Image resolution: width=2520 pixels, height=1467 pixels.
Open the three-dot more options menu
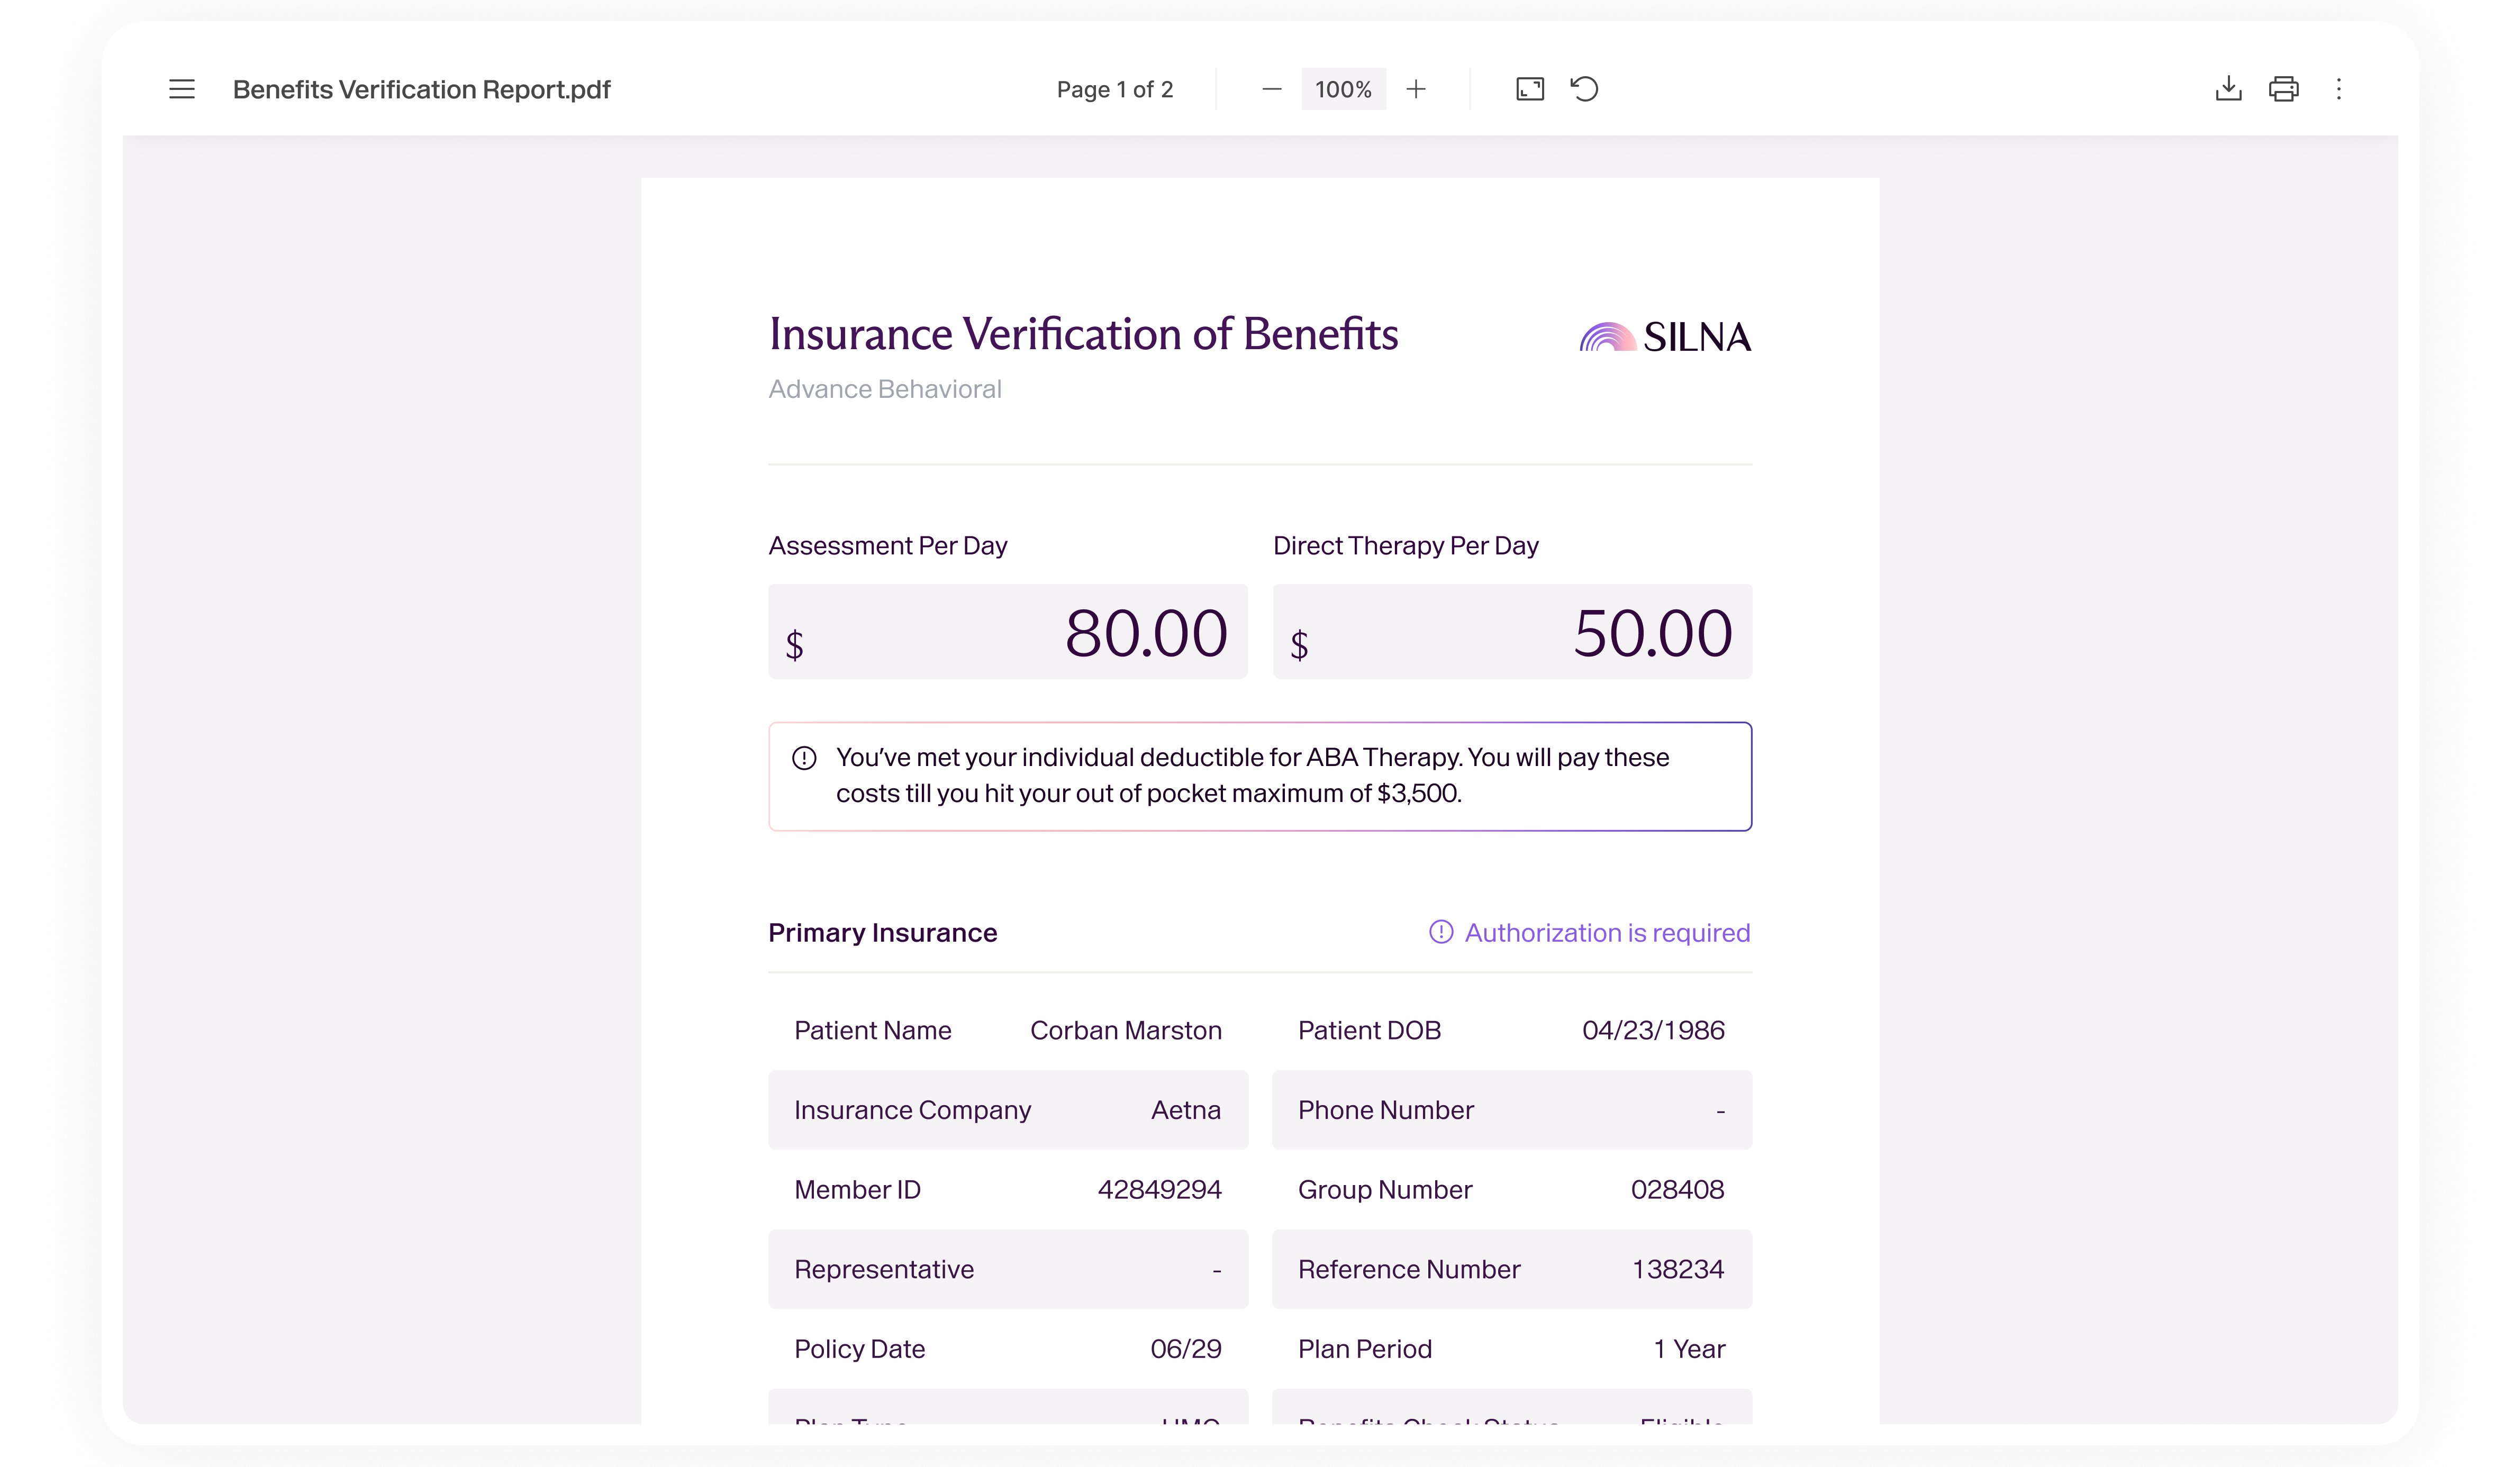(2338, 89)
